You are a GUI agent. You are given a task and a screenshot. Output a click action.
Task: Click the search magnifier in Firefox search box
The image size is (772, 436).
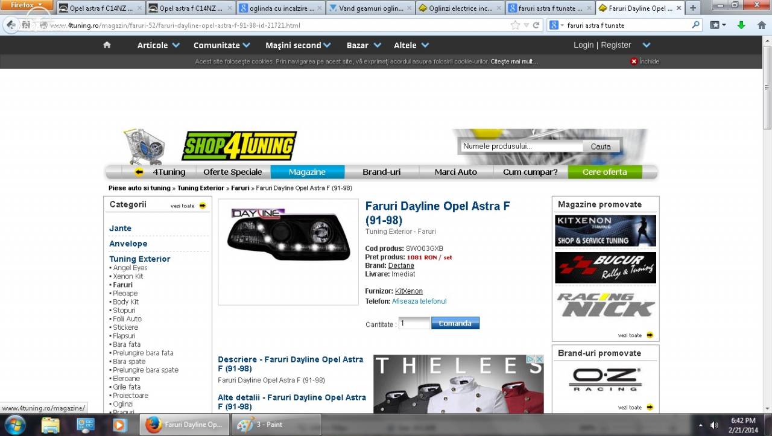(695, 25)
